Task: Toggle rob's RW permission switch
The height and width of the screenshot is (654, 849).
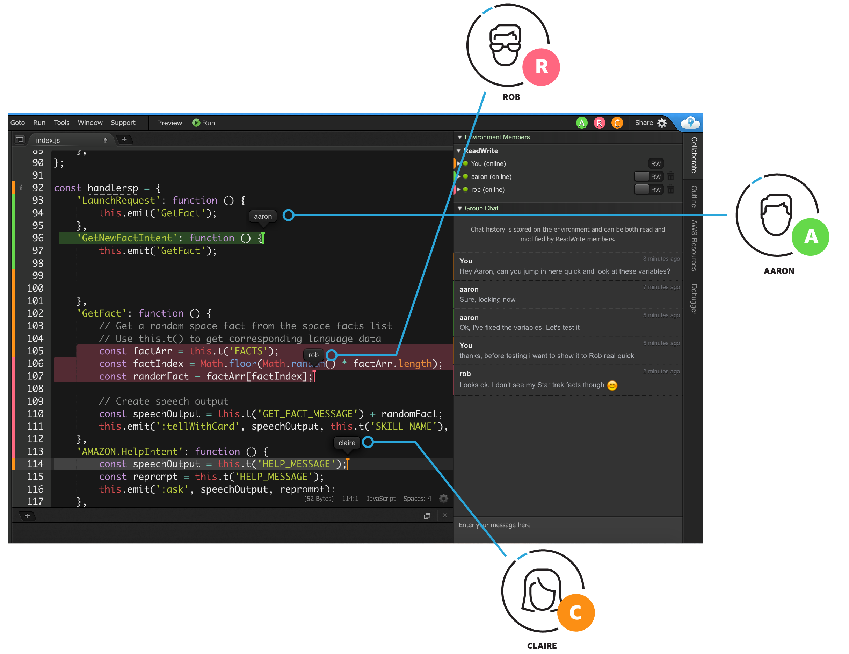Action: (x=642, y=190)
